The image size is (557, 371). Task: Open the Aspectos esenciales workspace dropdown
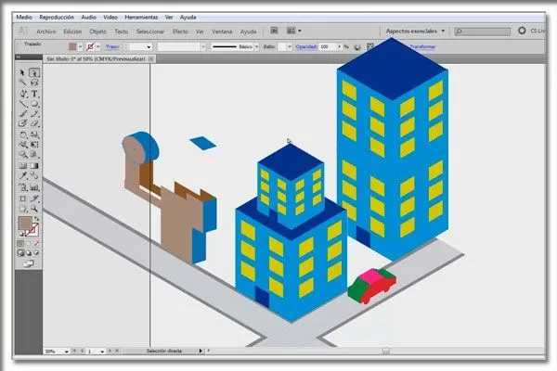[415, 31]
